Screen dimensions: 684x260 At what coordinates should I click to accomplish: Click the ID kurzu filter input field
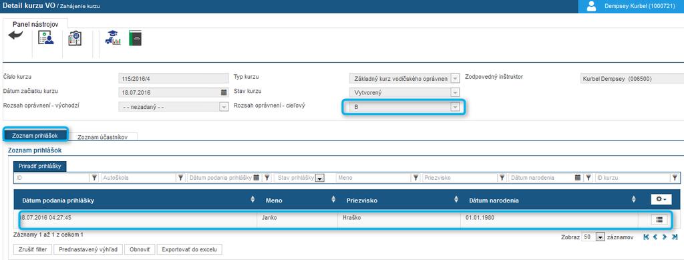[x=633, y=178]
